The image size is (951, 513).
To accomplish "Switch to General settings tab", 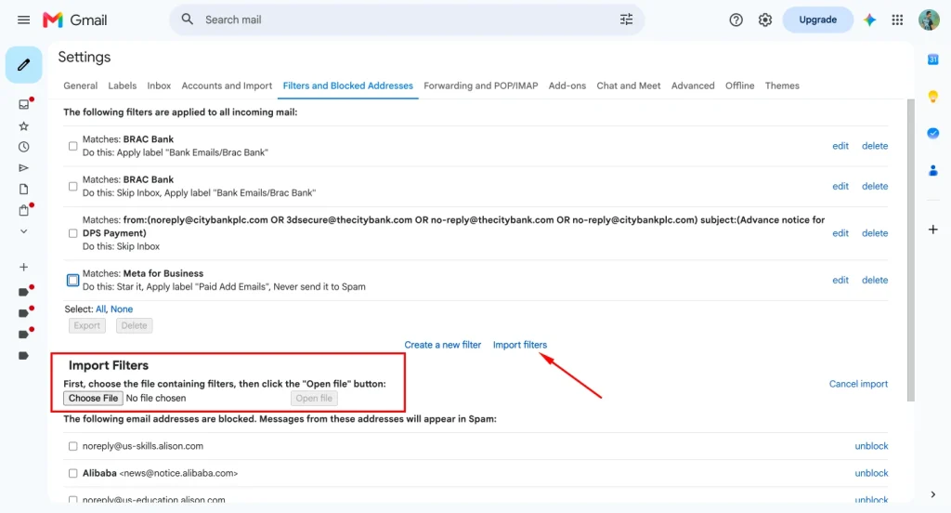I will (x=81, y=85).
